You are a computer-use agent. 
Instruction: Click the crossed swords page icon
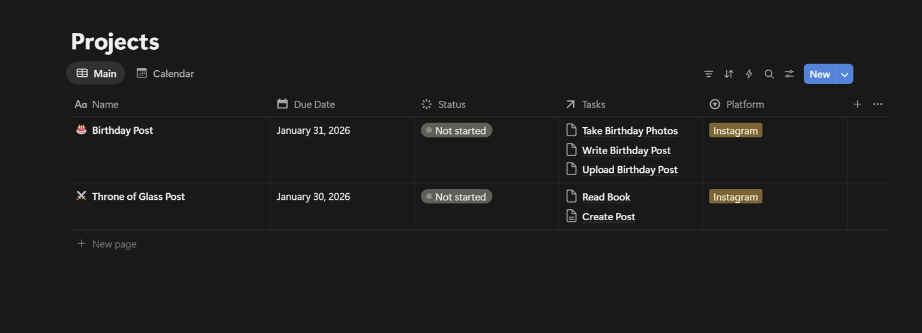(x=82, y=196)
